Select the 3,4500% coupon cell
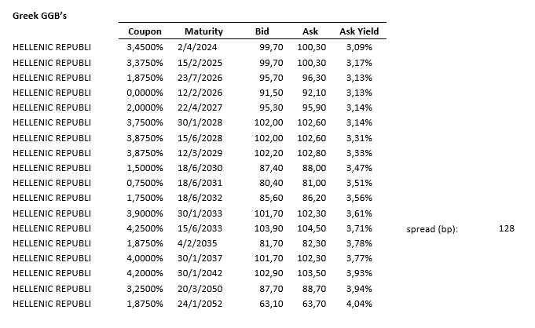 click(145, 47)
